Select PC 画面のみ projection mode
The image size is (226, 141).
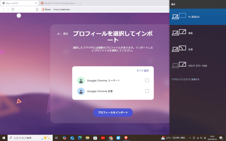pos(198,17)
